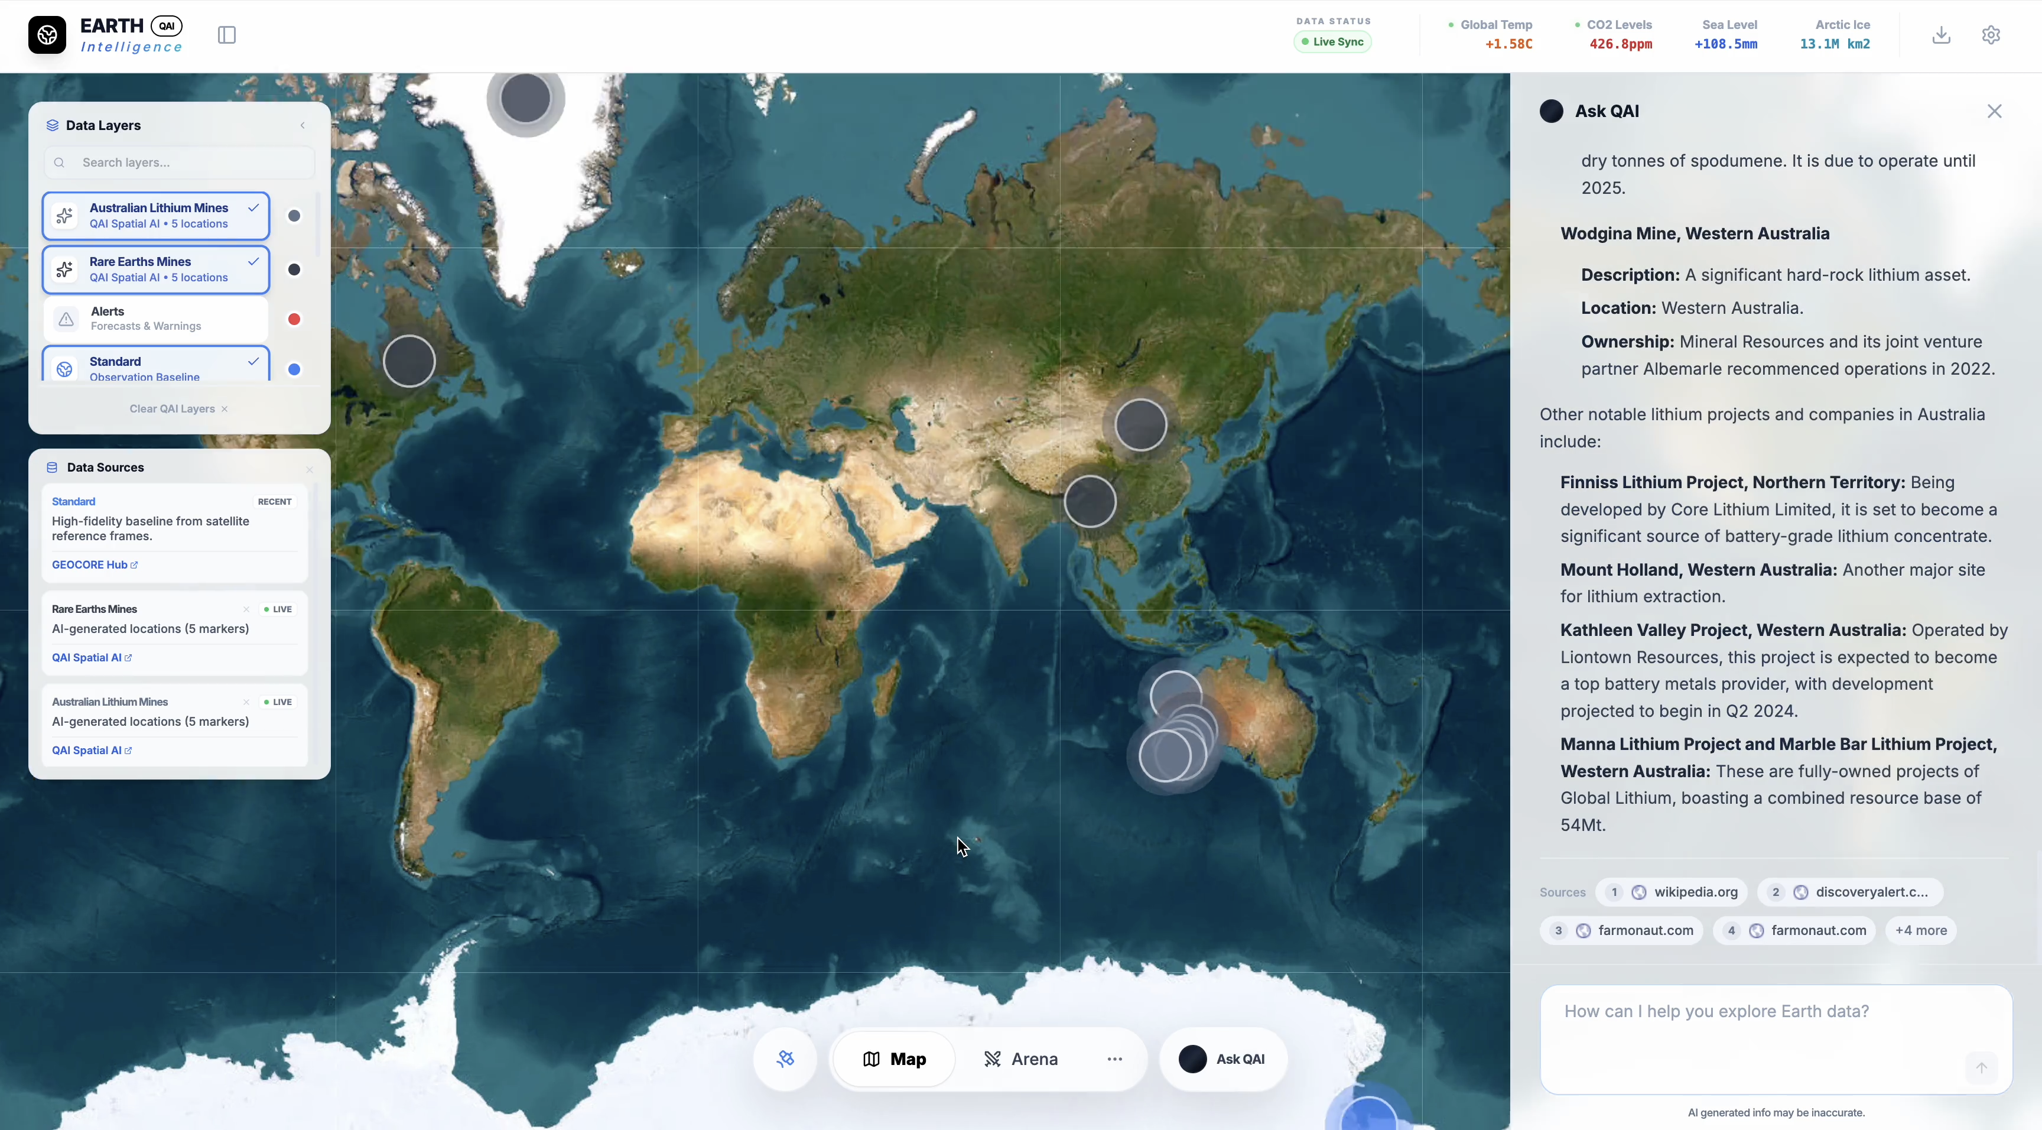
Task: Switch to the Map view tab
Action: pos(894,1058)
